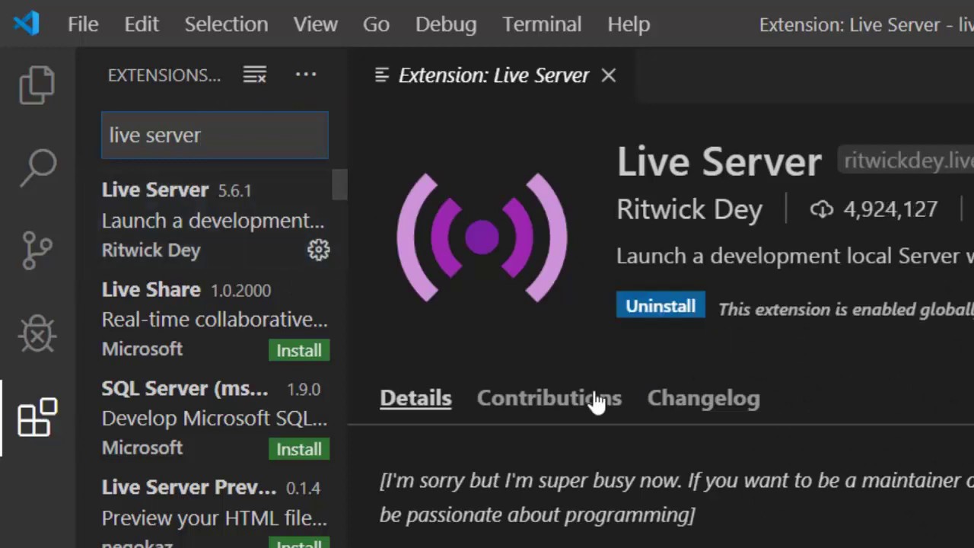Focus the extensions search field
The width and height of the screenshot is (974, 548).
pyautogui.click(x=215, y=135)
